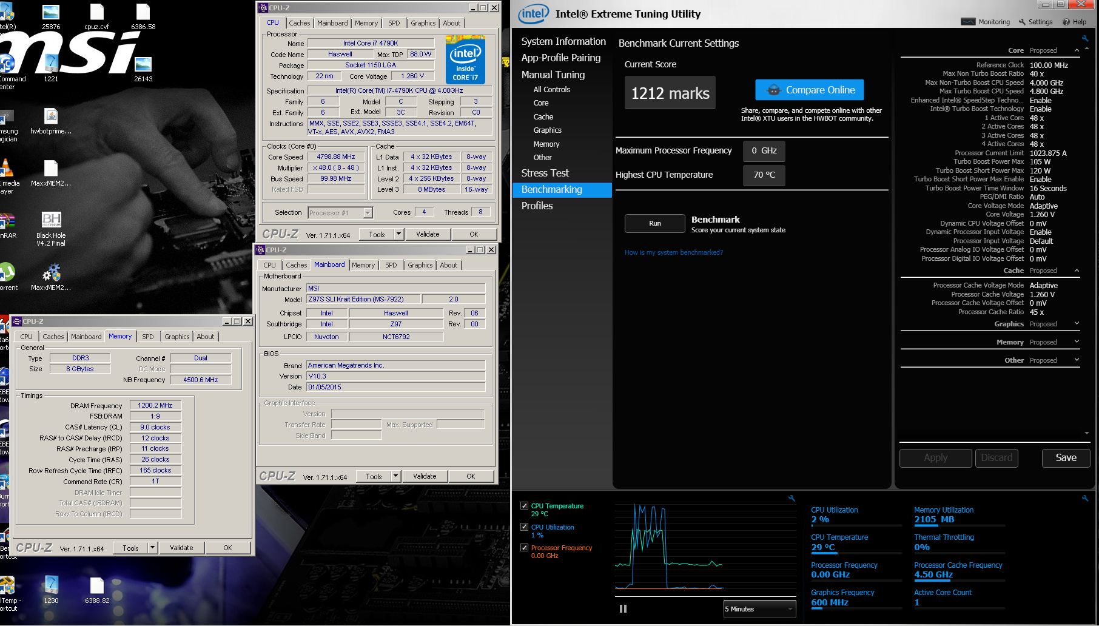
Task: Click Discard button in XTU
Action: pos(996,458)
